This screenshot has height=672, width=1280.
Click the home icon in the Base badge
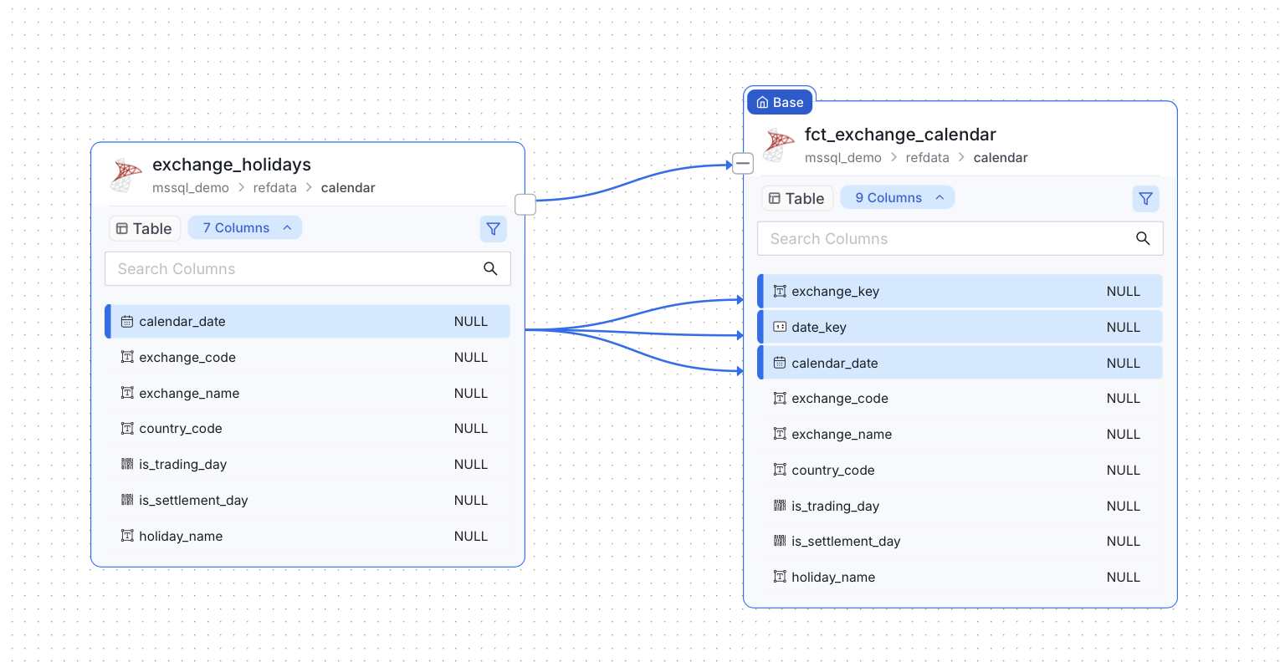click(x=762, y=103)
